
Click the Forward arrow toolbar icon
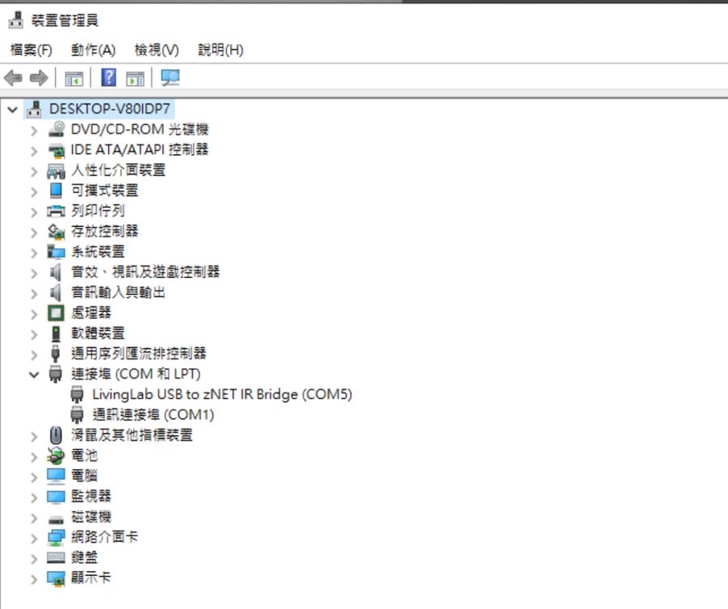[x=39, y=78]
